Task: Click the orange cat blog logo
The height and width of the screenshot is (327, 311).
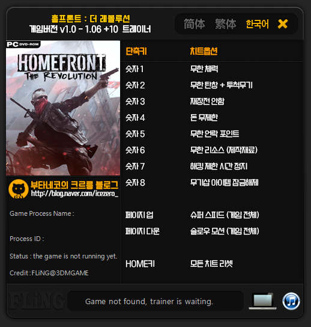Action: tap(19, 189)
